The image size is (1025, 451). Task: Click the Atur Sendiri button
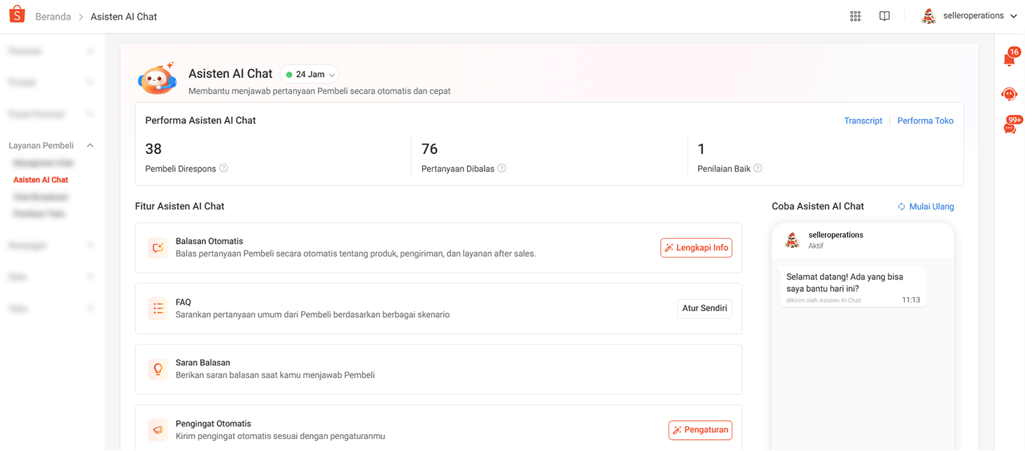tap(704, 308)
